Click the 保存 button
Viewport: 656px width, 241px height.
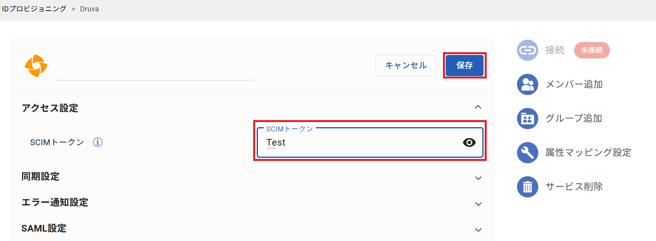pos(465,66)
